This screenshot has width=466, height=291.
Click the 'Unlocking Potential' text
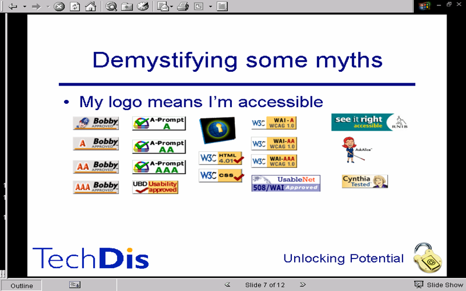click(344, 258)
